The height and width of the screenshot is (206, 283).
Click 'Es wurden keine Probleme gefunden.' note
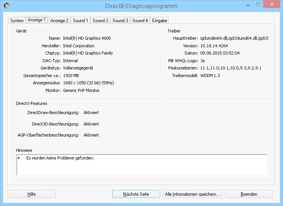pos(60,158)
